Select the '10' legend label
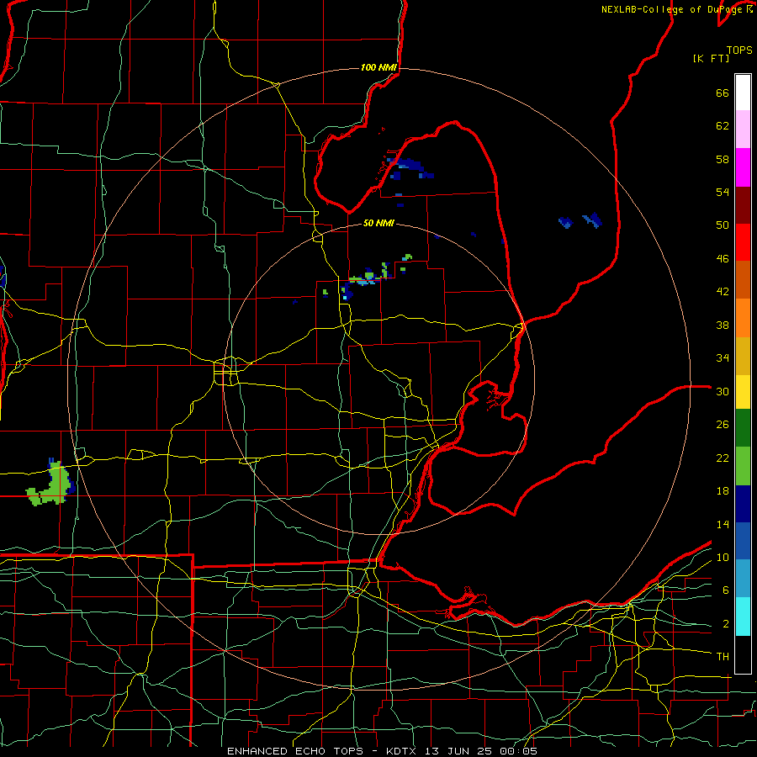This screenshot has width=757, height=757. coord(723,557)
